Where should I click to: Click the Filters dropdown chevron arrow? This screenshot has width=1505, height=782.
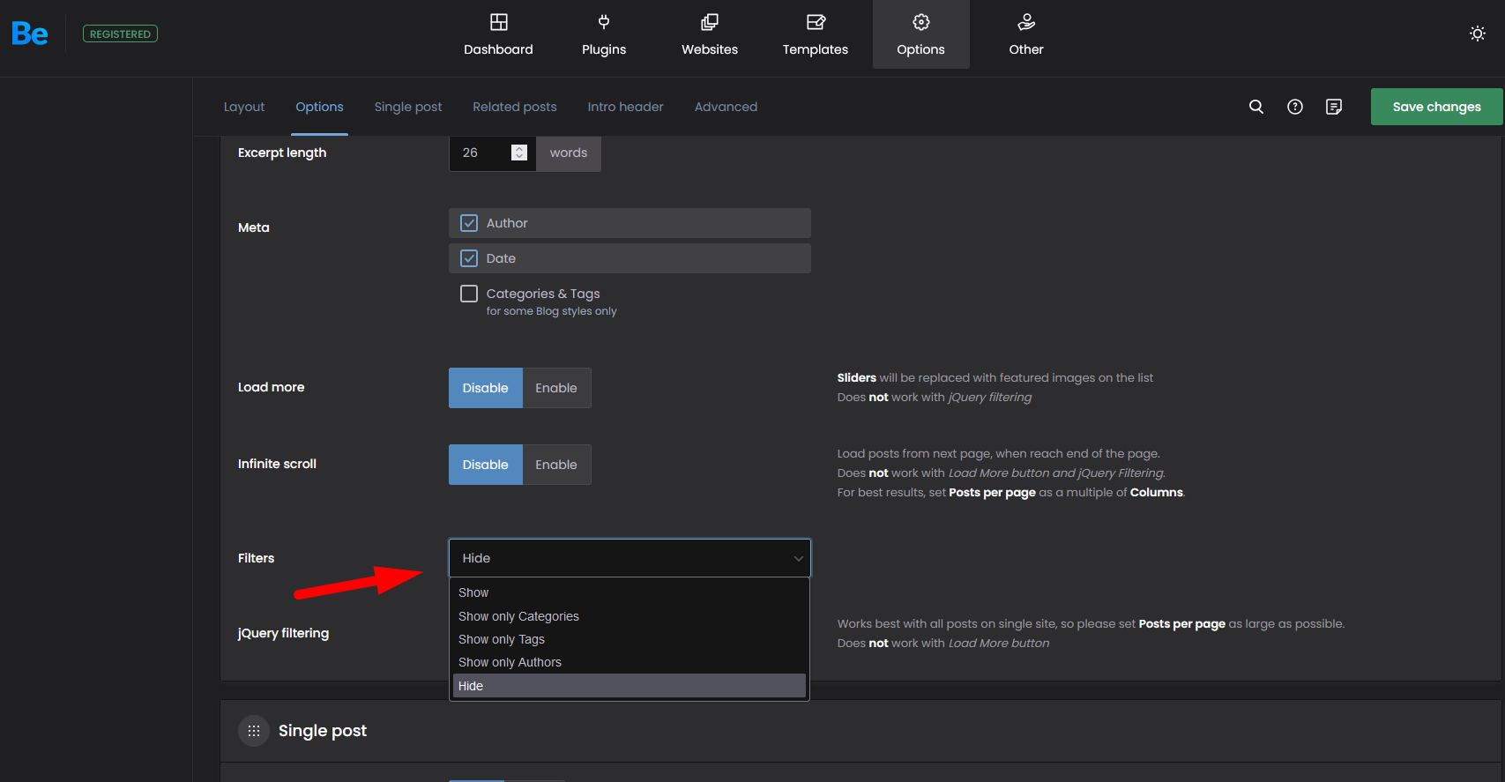(798, 558)
